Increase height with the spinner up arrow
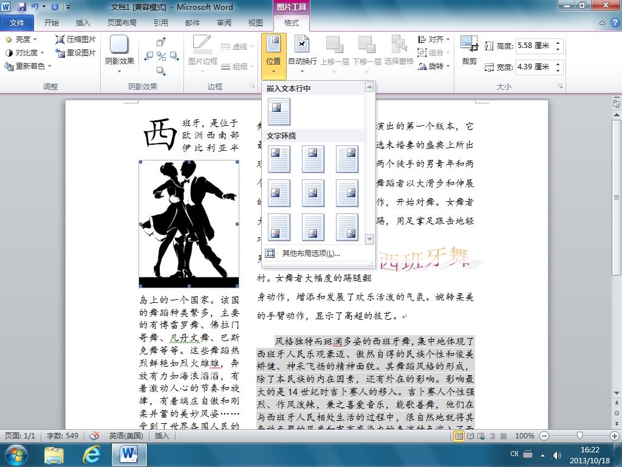Viewport: 622px width, 467px height. pos(558,43)
